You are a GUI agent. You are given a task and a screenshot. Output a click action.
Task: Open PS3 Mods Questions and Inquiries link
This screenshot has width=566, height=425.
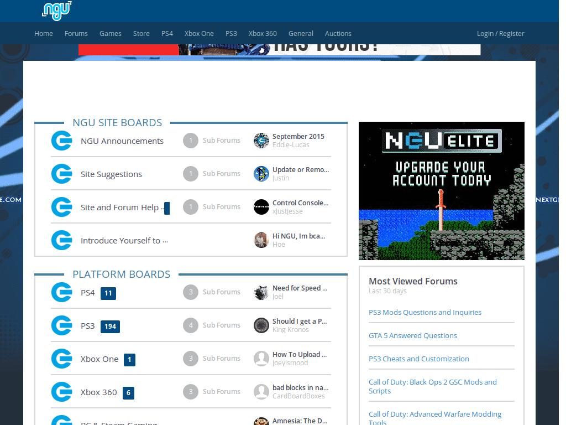[425, 313]
